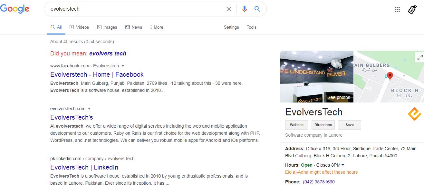Click the "evolvers tech" suggestion link
The height and width of the screenshot is (185, 424).
pos(108,54)
